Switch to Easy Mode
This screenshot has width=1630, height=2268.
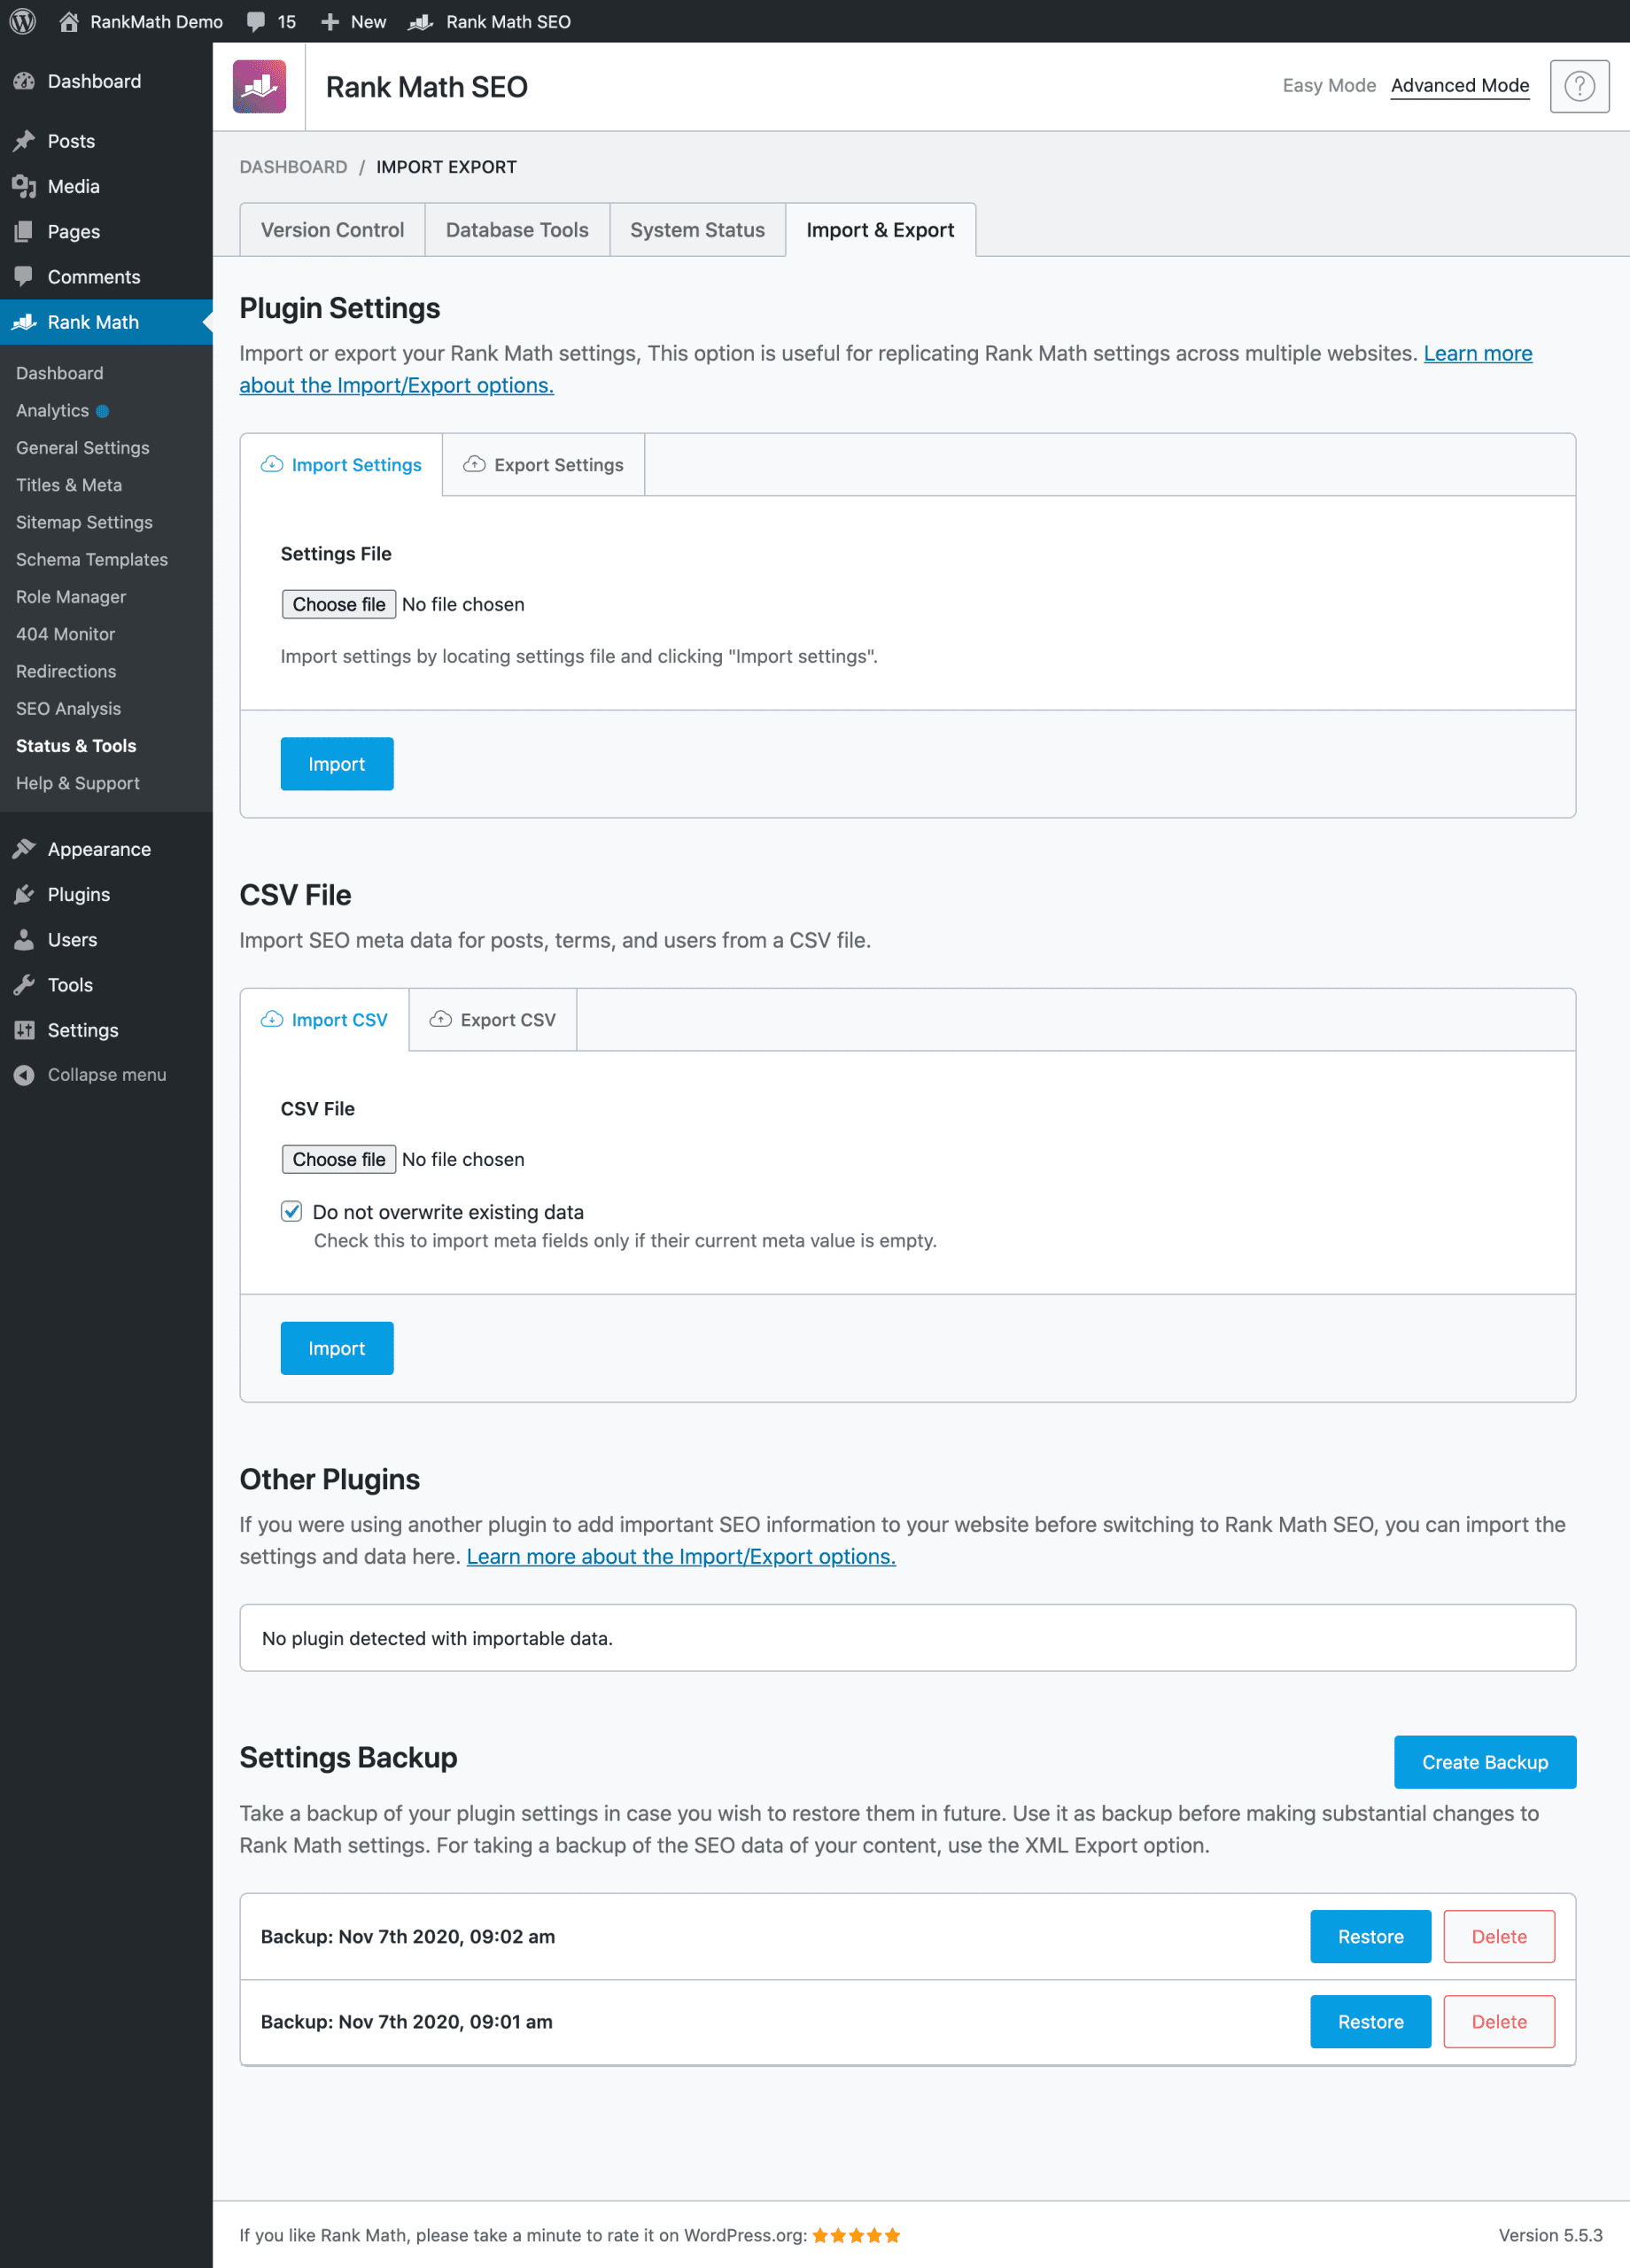1329,86
